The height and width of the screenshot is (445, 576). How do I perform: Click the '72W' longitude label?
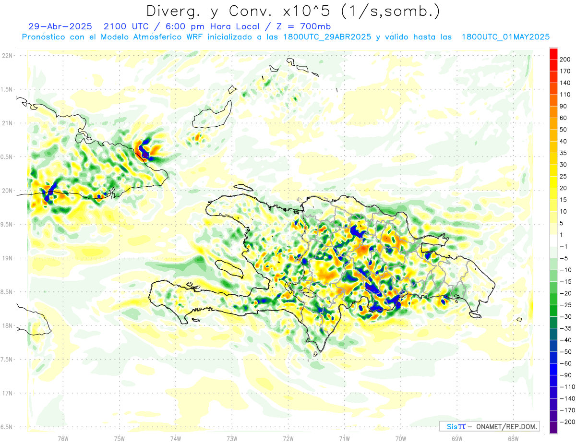pos(288,439)
